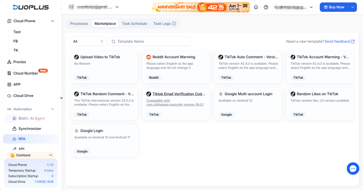The width and height of the screenshot is (363, 190).
Task: Click the Reddit tag on Reddit Account Warming
Action: click(154, 77)
